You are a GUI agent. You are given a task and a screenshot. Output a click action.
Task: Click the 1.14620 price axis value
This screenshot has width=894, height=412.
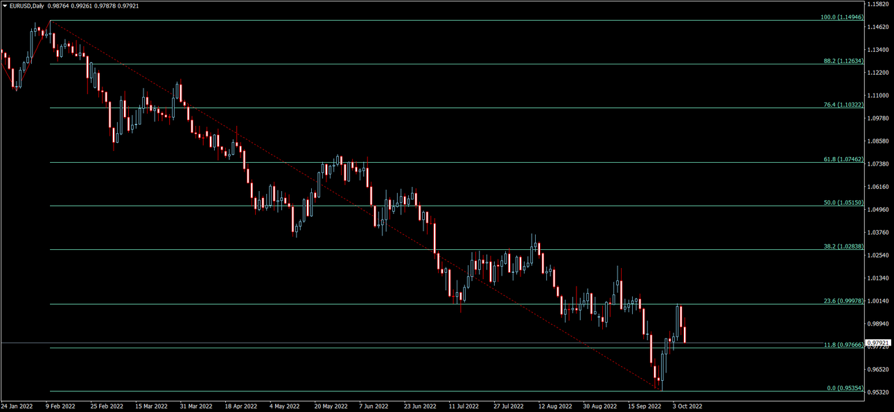[879, 27]
